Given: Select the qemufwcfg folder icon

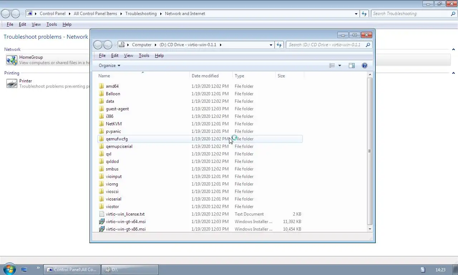Looking at the screenshot, I should click(102, 139).
